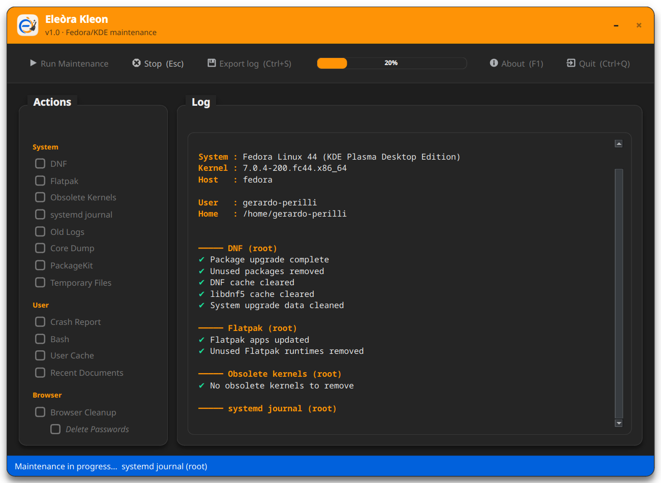Click the play icon beside Run Maintenance
The image size is (661, 483).
pyautogui.click(x=34, y=63)
